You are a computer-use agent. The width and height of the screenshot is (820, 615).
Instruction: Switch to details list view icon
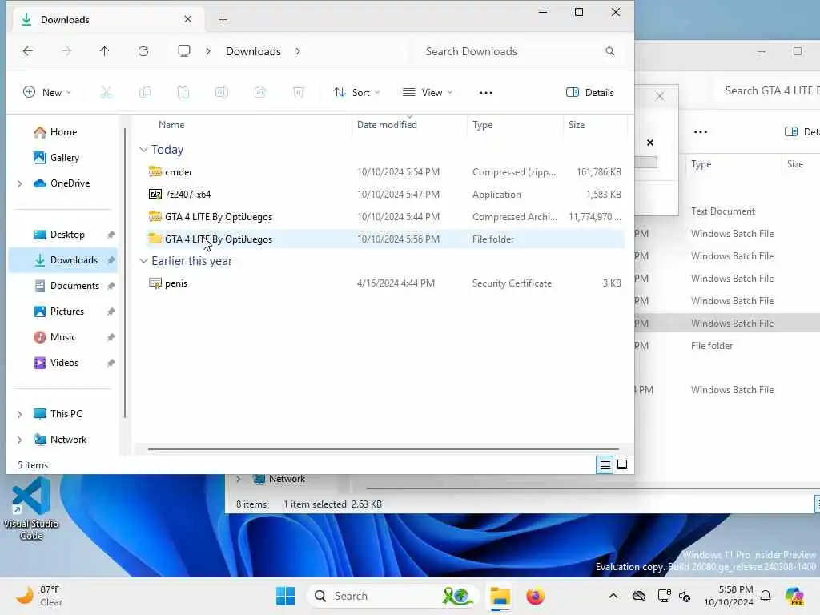605,464
